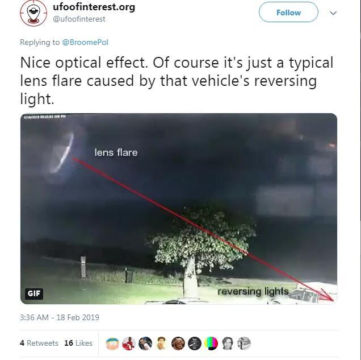
Task: Open the yellow cartoon figure avatar liker
Action: click(162, 344)
